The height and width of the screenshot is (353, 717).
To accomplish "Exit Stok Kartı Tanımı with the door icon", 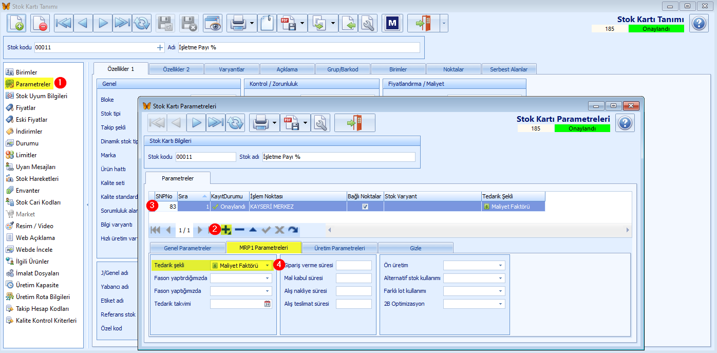I will click(424, 23).
